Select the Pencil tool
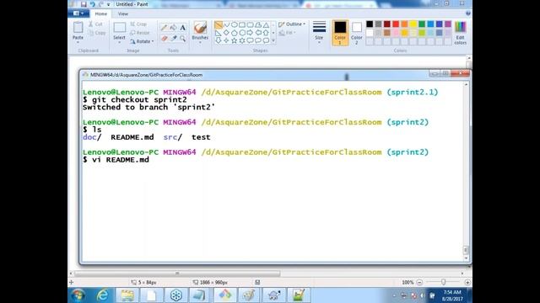 tap(165, 28)
